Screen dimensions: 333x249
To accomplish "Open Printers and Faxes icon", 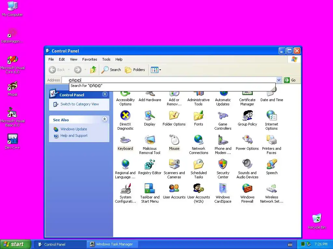I will point(272,144).
